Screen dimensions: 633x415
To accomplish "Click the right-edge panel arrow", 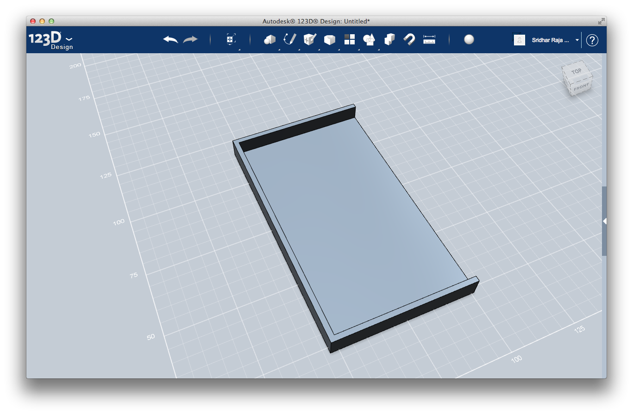I will [604, 221].
